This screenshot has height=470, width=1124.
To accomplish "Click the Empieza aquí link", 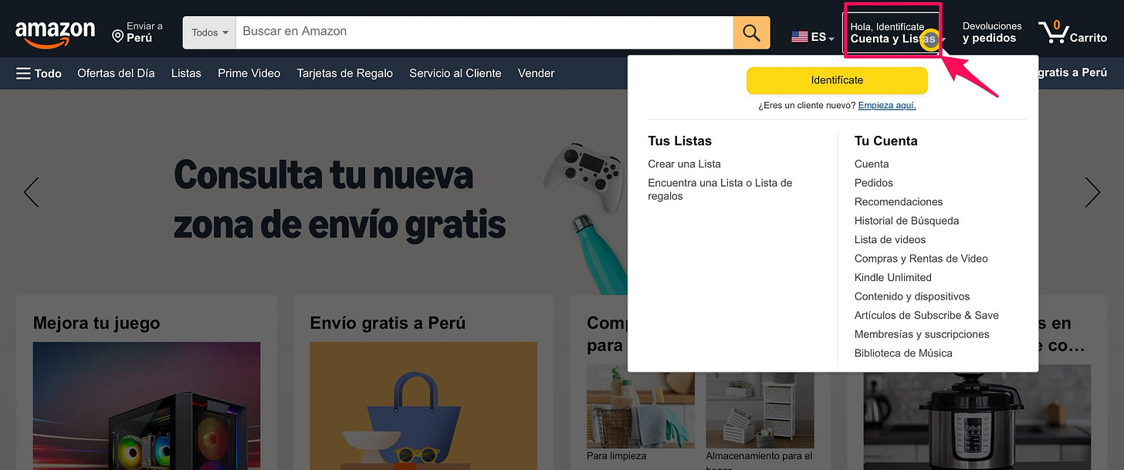I will [x=887, y=106].
